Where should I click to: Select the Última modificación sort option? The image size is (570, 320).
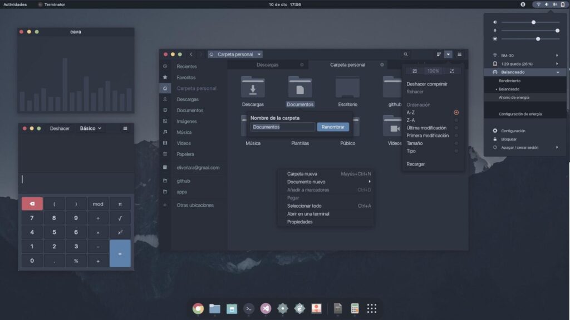coord(456,128)
